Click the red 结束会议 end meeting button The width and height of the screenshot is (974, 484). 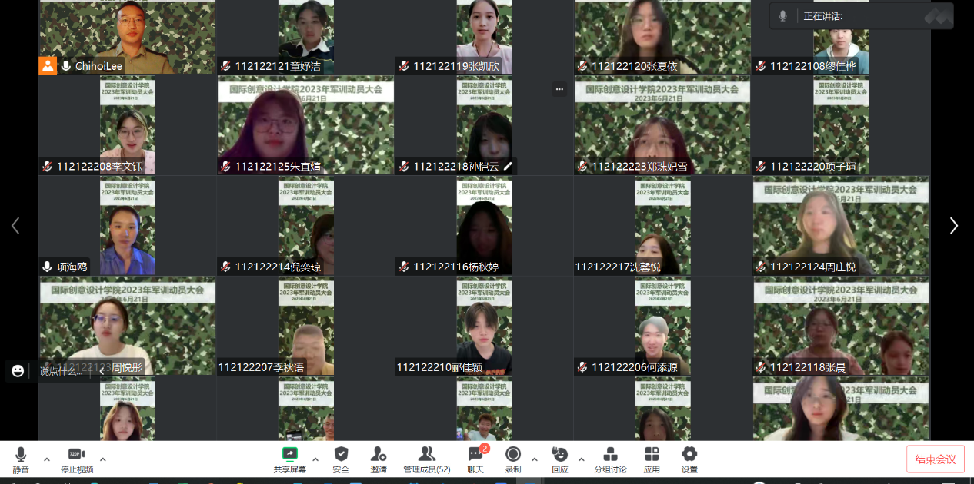click(x=935, y=459)
